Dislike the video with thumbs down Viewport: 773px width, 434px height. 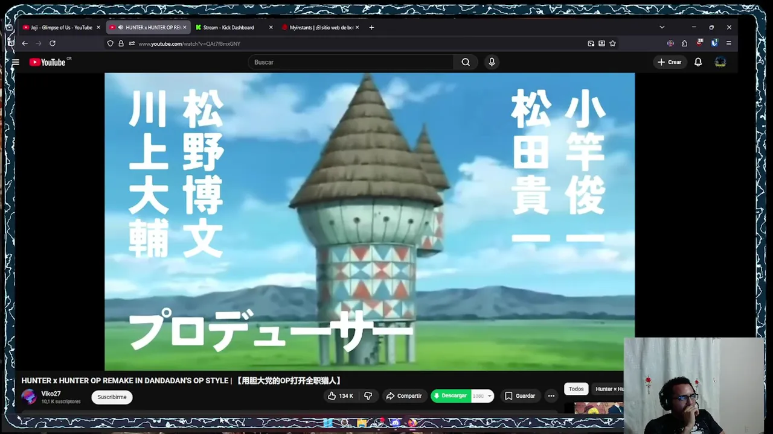[368, 396]
